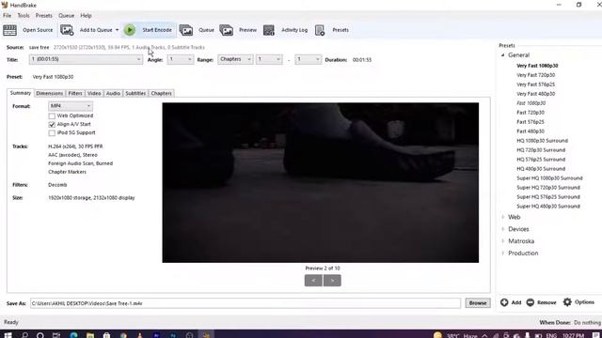Click the taskbar Search icon
This screenshot has height=338, width=602.
click(24, 335)
